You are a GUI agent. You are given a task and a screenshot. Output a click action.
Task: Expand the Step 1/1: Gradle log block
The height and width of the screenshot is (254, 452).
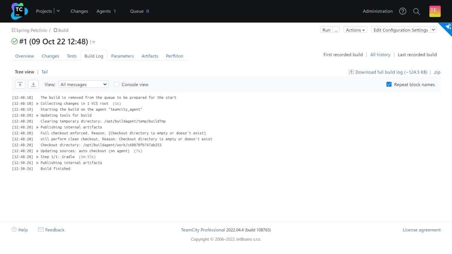click(x=37, y=157)
